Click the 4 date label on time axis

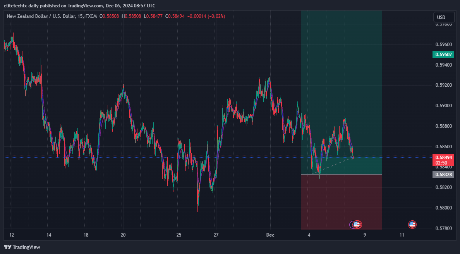tap(309, 235)
